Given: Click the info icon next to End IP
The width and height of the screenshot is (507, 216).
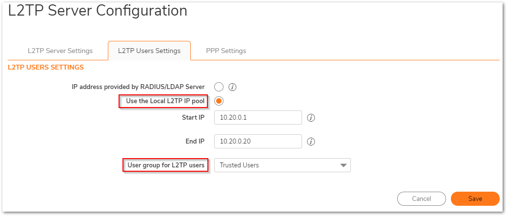Looking at the screenshot, I should (x=311, y=142).
